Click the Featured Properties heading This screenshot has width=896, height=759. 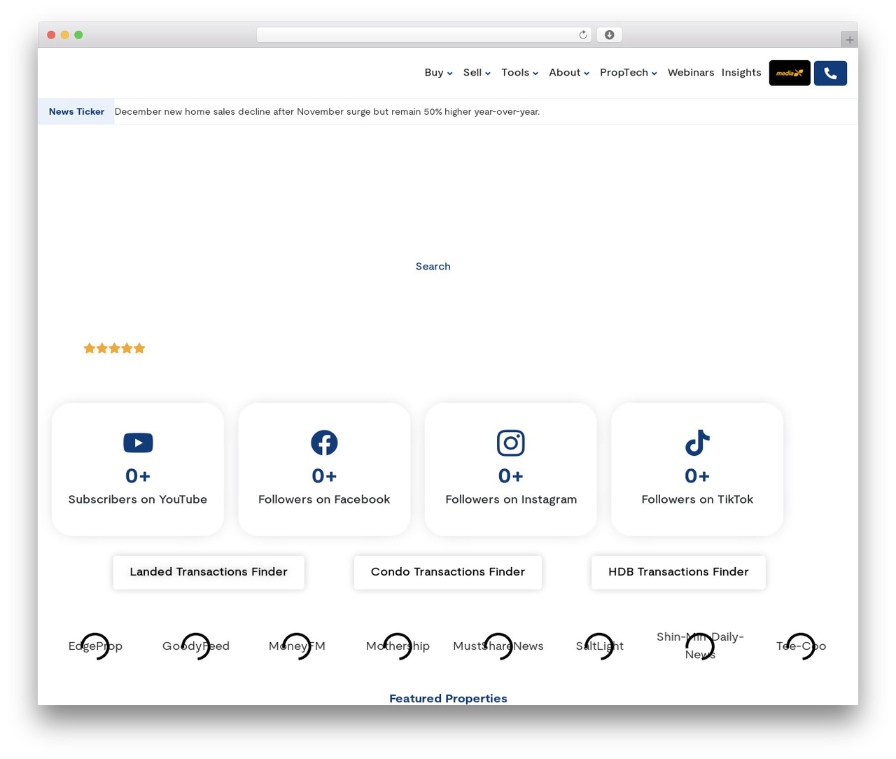pyautogui.click(x=448, y=698)
